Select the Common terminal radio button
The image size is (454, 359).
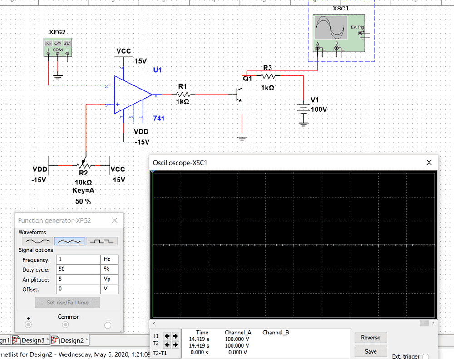[x=65, y=325]
